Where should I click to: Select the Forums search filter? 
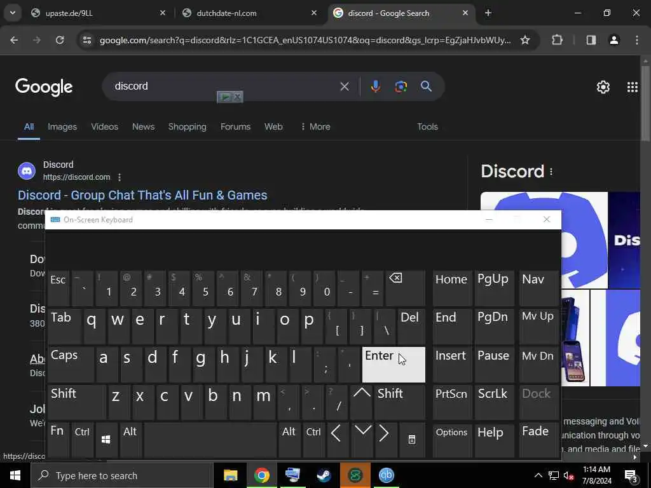coord(235,126)
